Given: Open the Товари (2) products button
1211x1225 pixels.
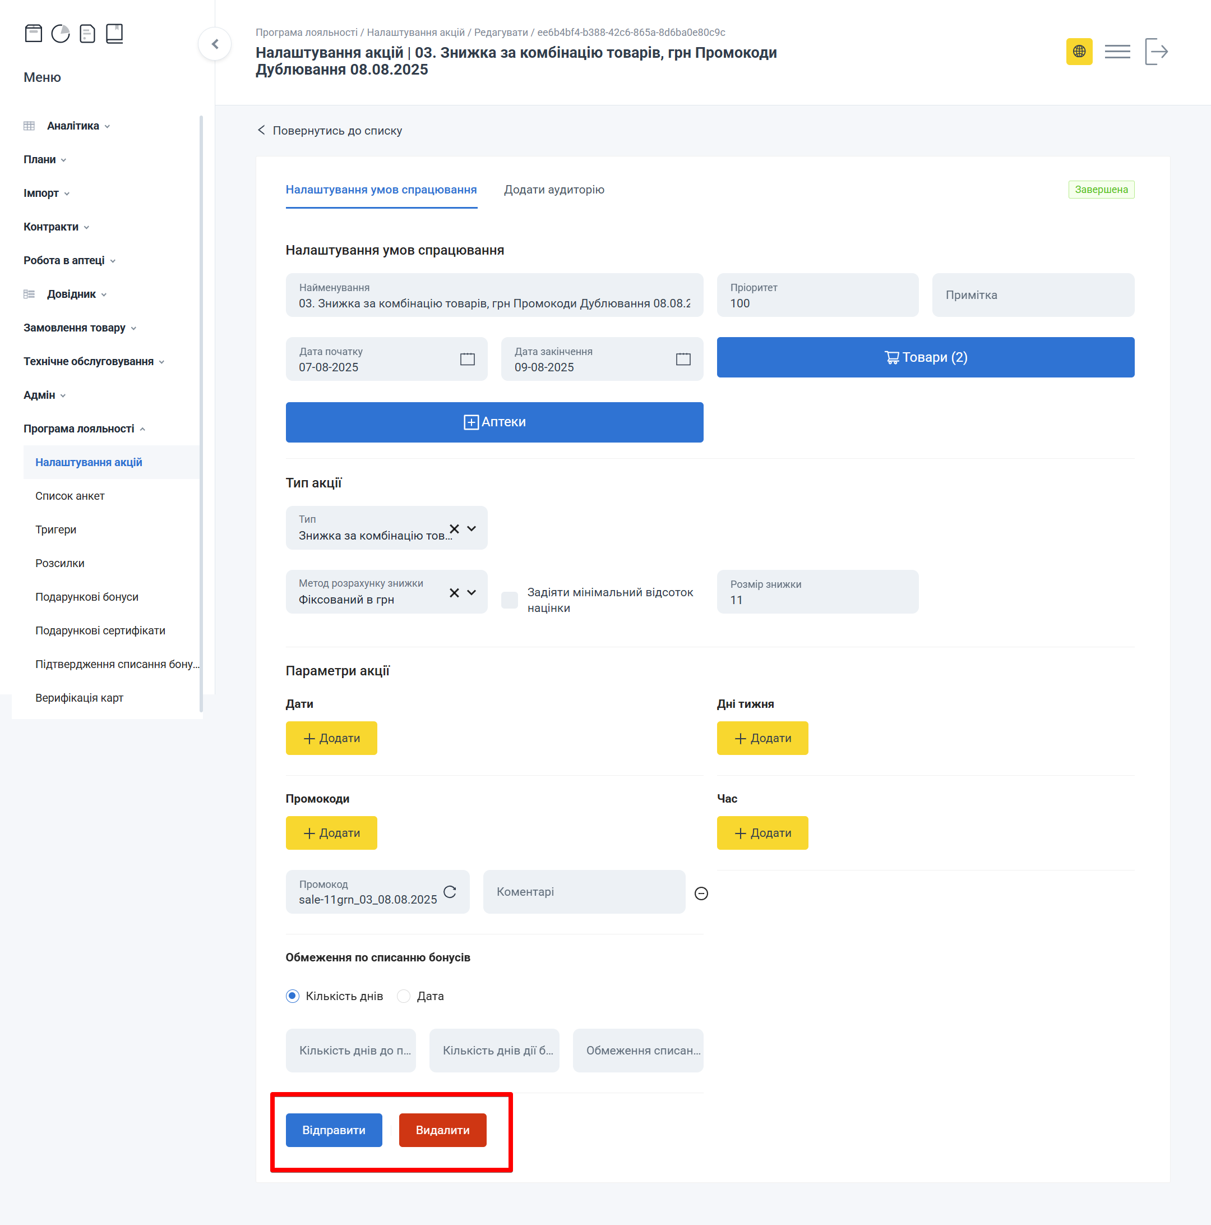Looking at the screenshot, I should [x=925, y=357].
